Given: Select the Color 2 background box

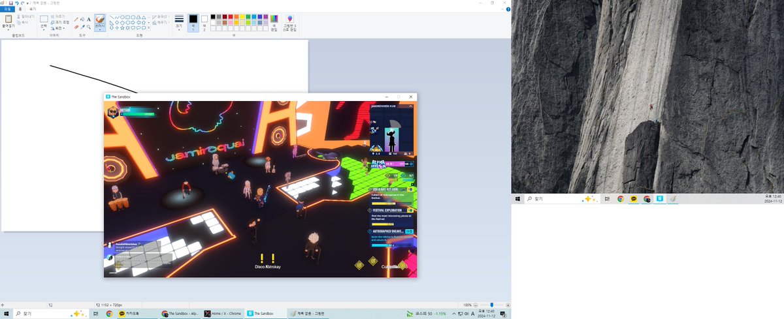Looking at the screenshot, I should coord(204,22).
